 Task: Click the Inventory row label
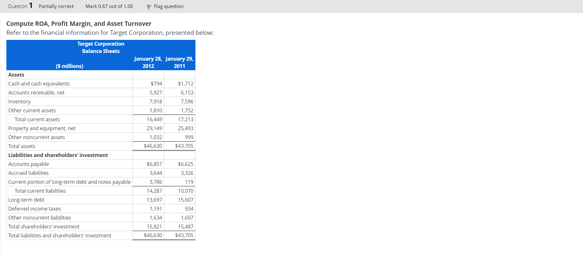[19, 101]
